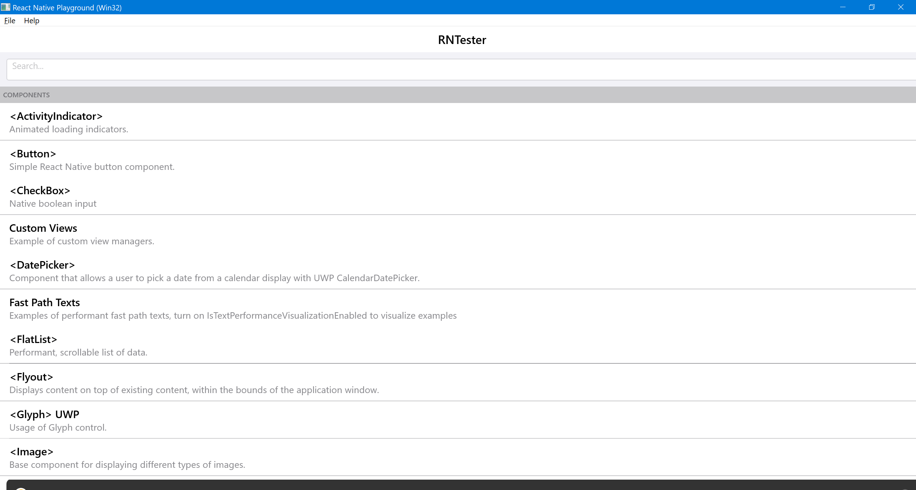Click the React Native Playground app icon
This screenshot has width=916, height=490.
[x=6, y=7]
